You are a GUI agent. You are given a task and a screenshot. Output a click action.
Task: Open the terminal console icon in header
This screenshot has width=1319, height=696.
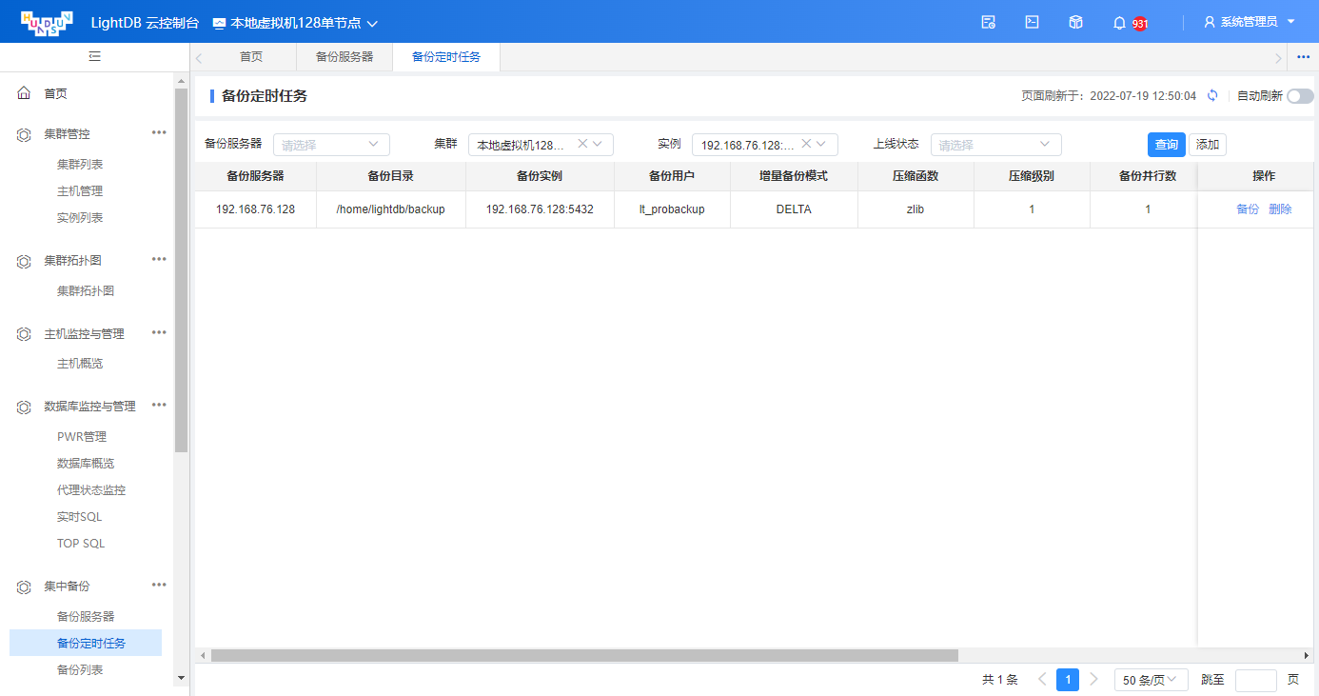[x=1032, y=22]
